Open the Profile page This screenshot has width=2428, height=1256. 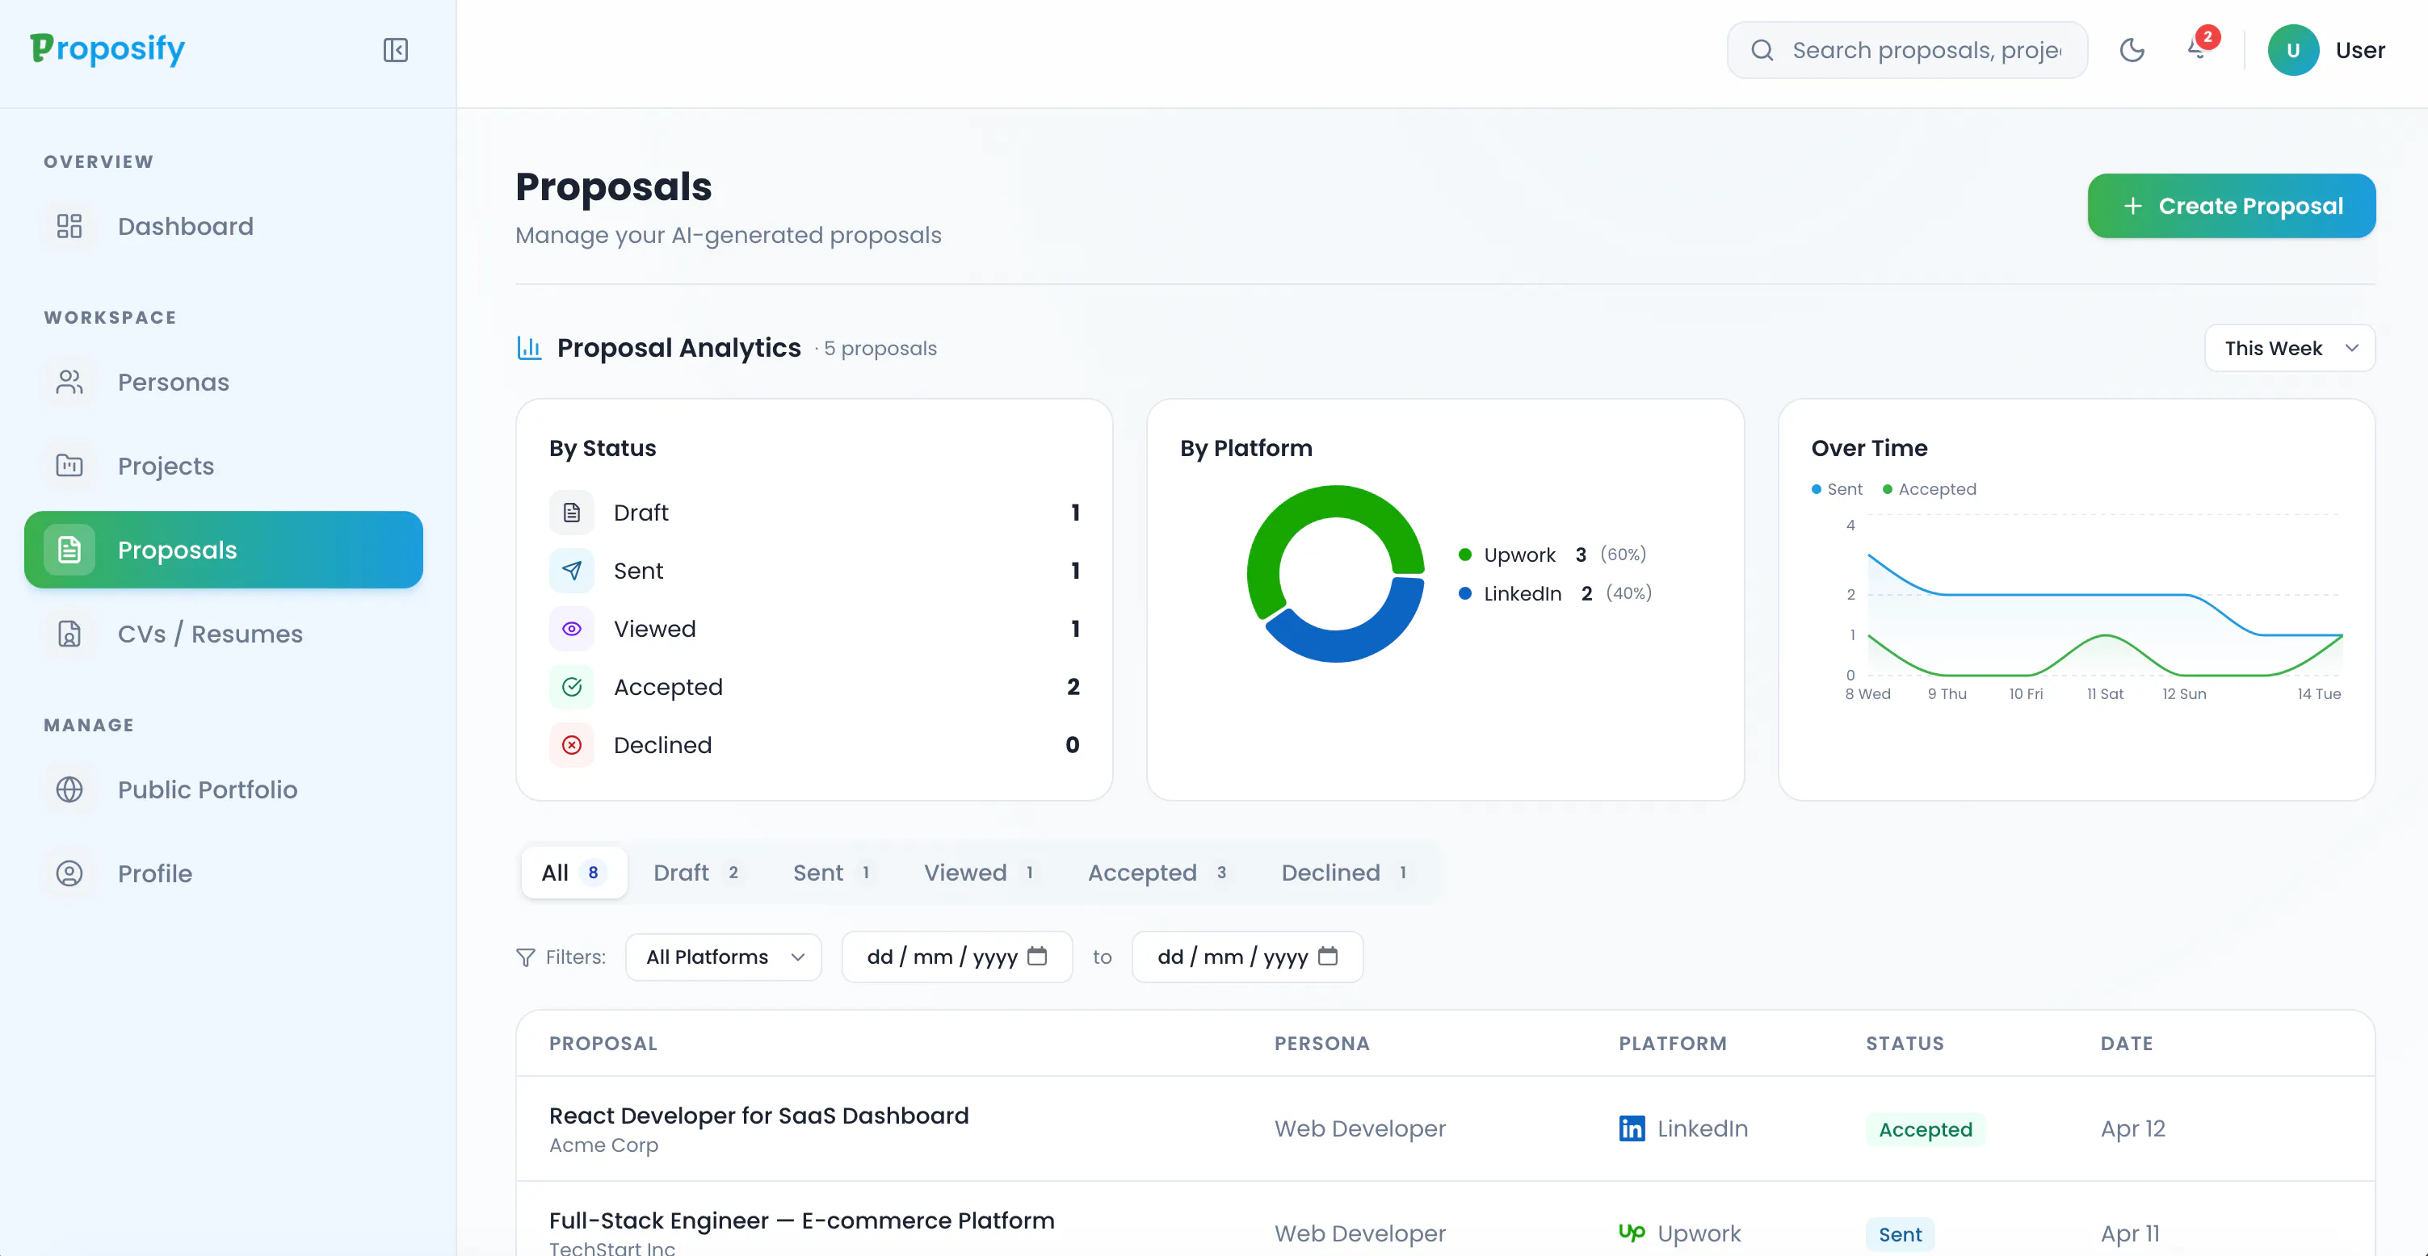[x=224, y=873]
